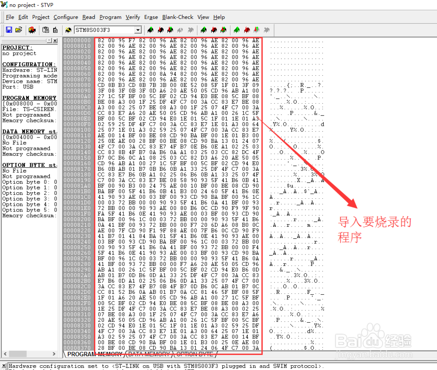The height and width of the screenshot is (370, 437).
Task: Open the STM8S003F3 device dropdown
Action: (137, 30)
